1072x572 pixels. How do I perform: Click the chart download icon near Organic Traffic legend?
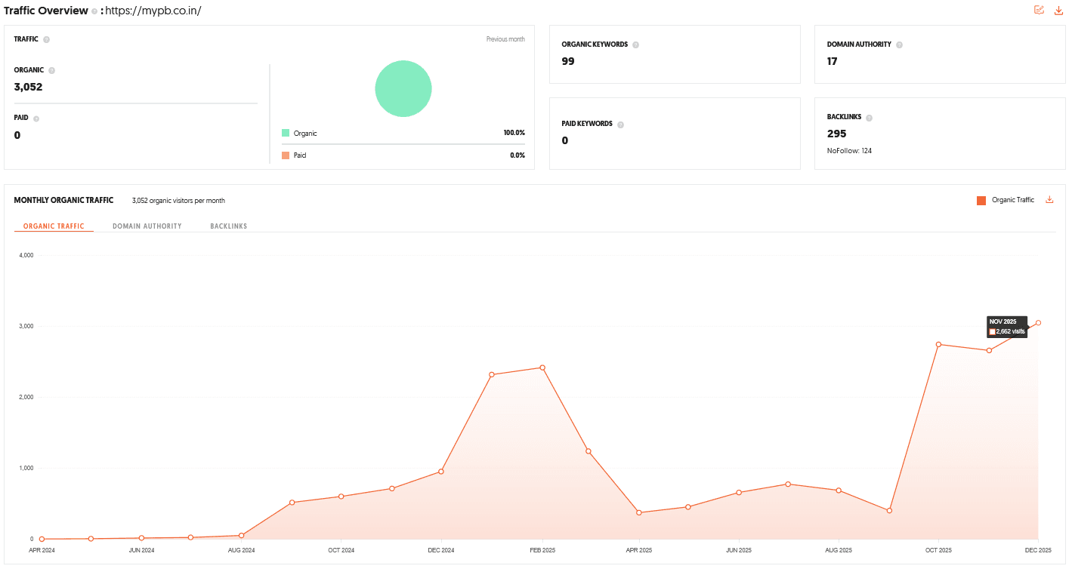[x=1049, y=199]
